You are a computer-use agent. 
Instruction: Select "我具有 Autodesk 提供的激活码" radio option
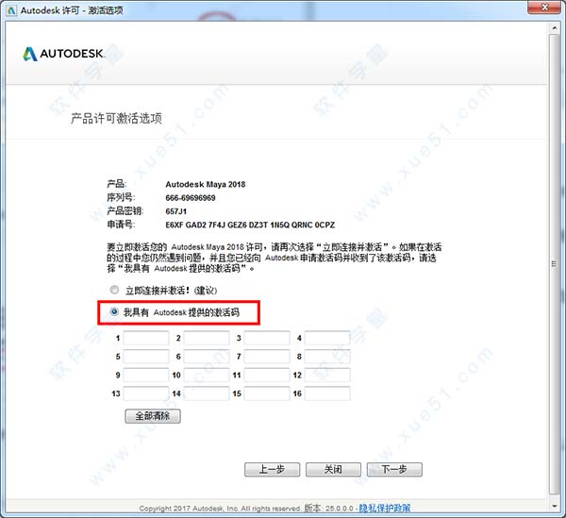pyautogui.click(x=114, y=312)
